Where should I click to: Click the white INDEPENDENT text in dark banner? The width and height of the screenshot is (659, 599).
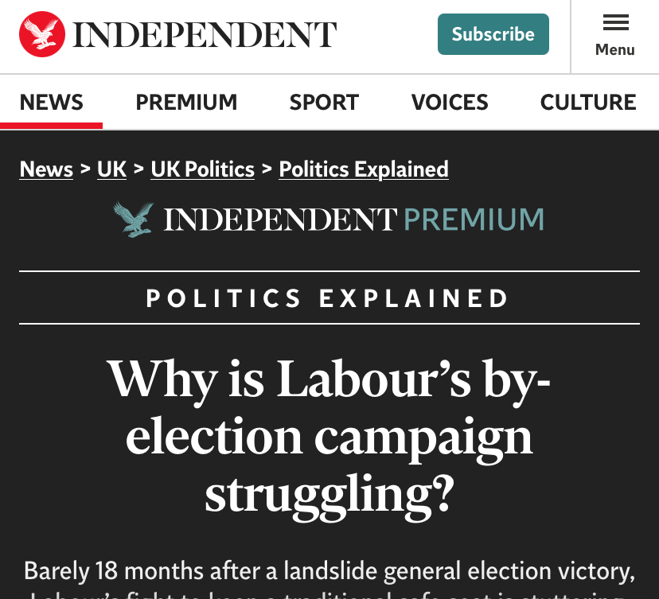coord(280,220)
